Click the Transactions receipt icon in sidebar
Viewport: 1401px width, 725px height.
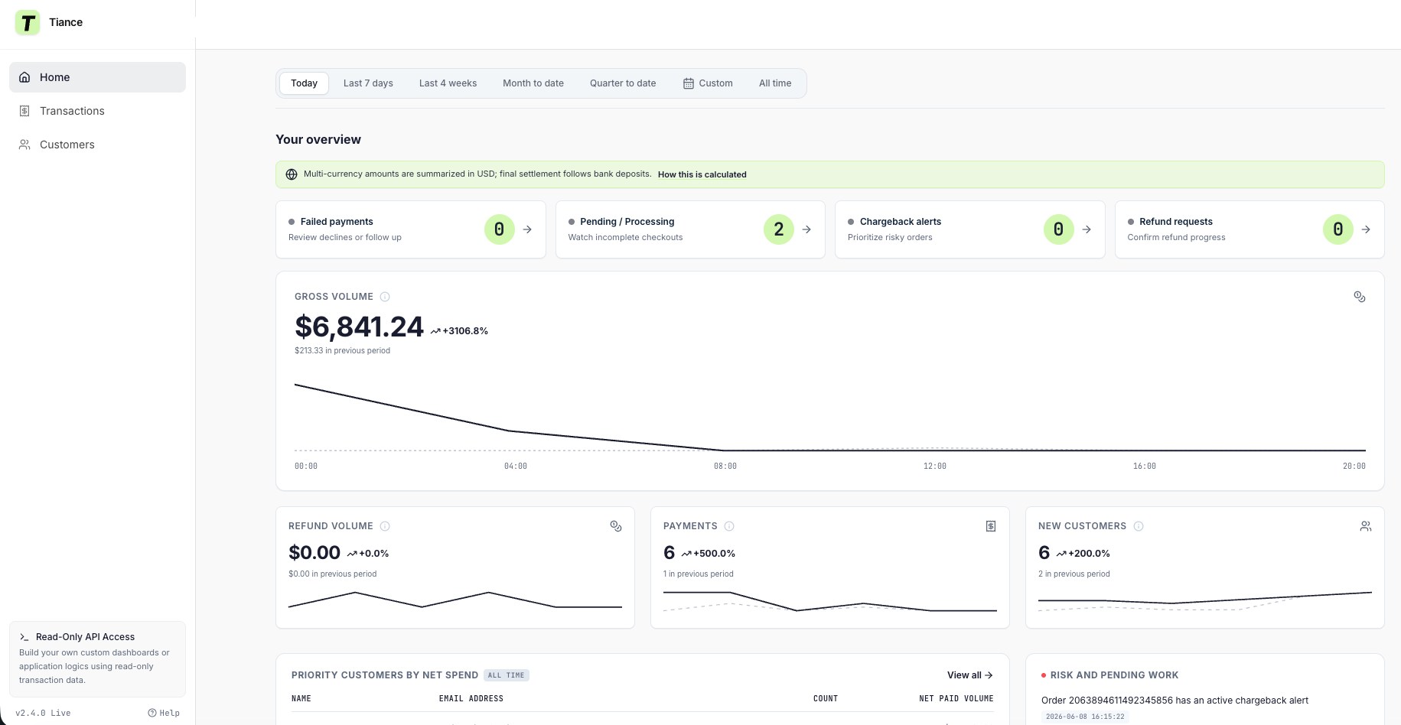24,111
